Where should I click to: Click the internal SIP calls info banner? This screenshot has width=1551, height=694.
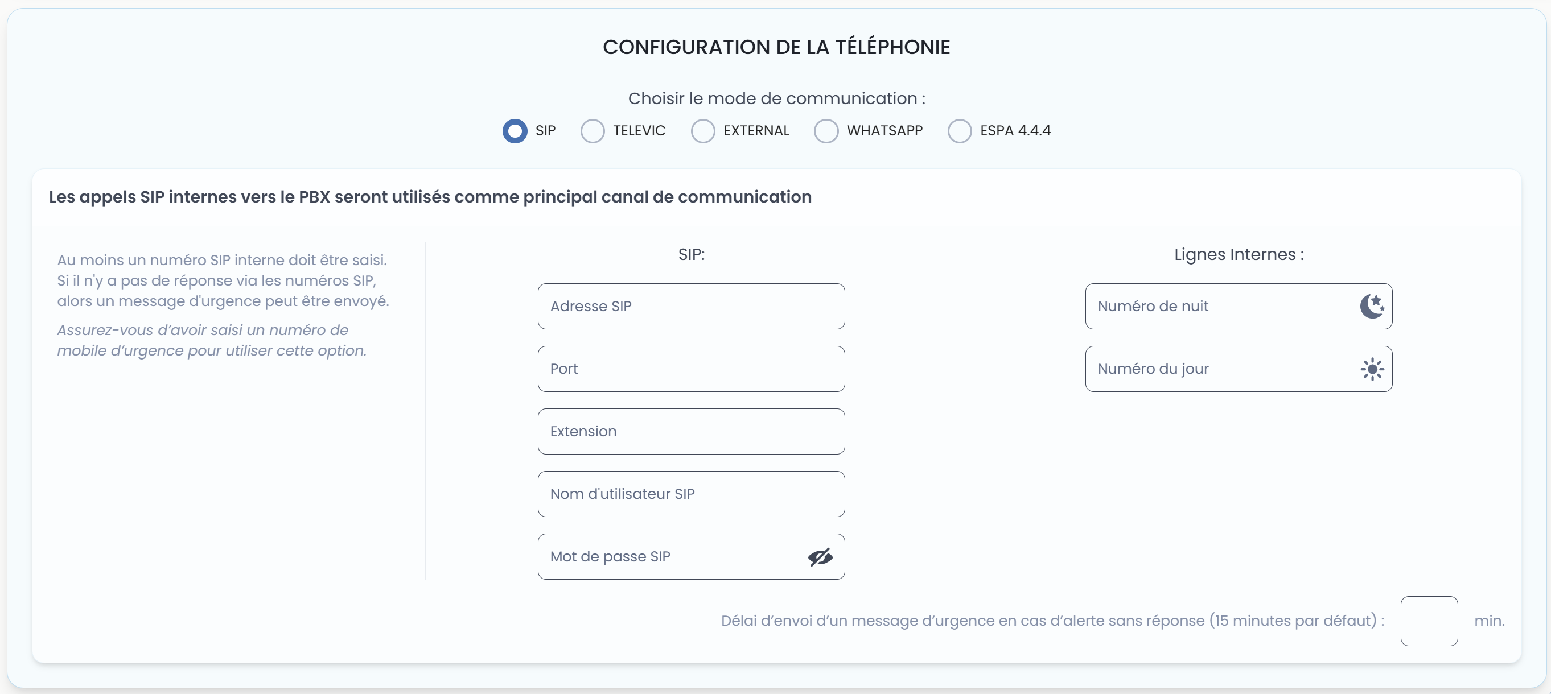(430, 197)
